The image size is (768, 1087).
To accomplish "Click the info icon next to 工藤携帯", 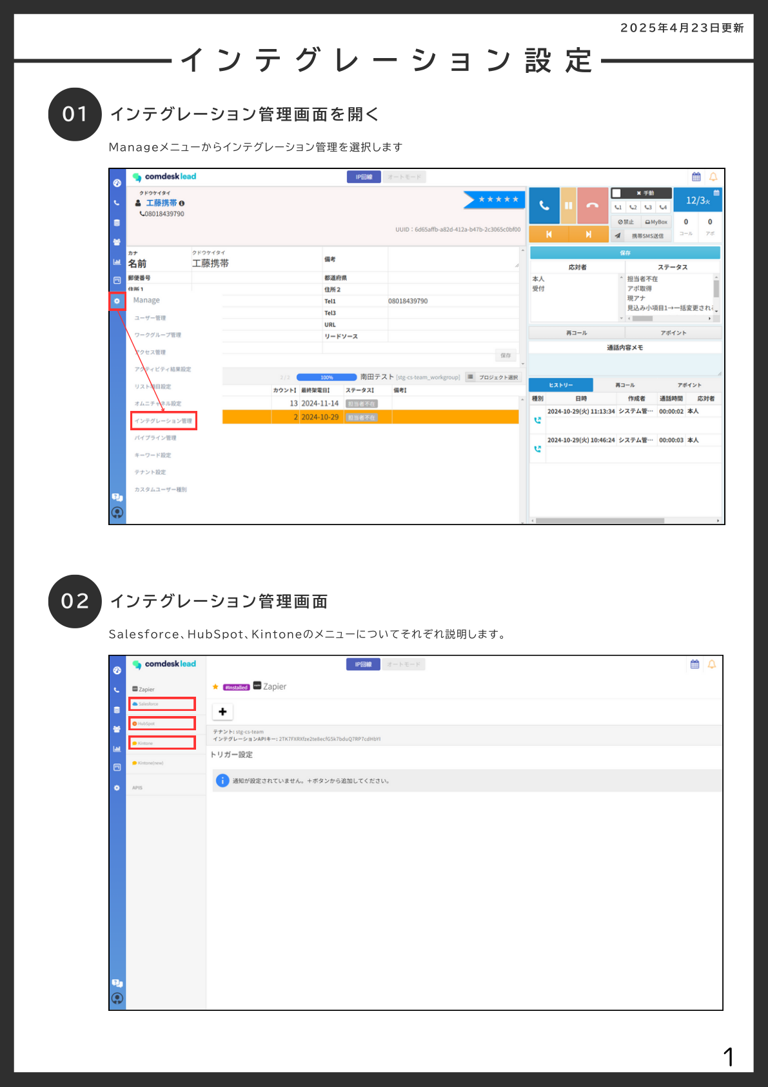I will tap(182, 203).
